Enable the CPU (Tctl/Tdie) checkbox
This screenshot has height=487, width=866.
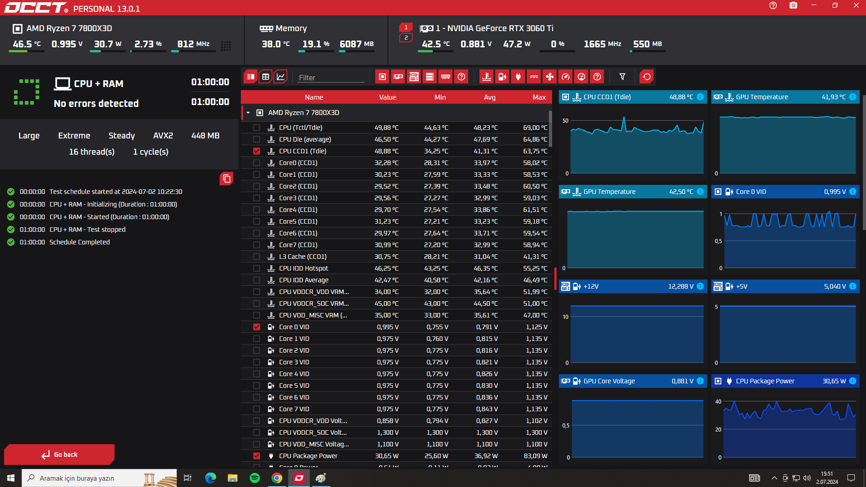(x=257, y=128)
